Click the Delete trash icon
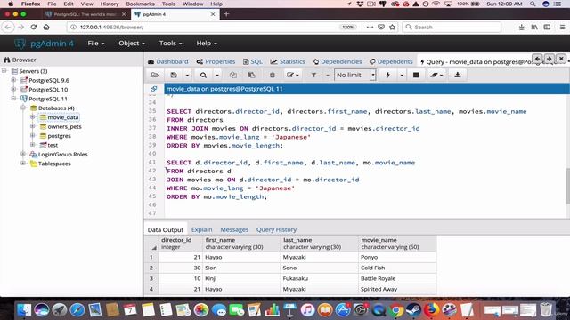570x320 pixels. pyautogui.click(x=272, y=75)
